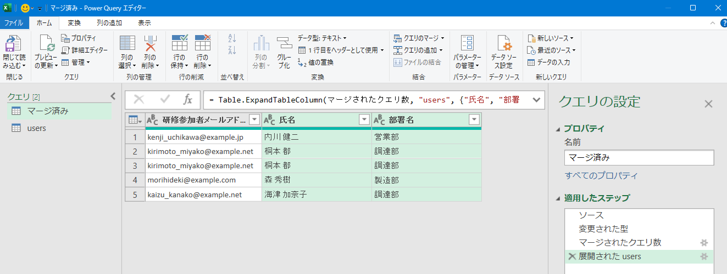Click the 閉じて読み込む icon
This screenshot has height=274, width=727.
(x=14, y=43)
